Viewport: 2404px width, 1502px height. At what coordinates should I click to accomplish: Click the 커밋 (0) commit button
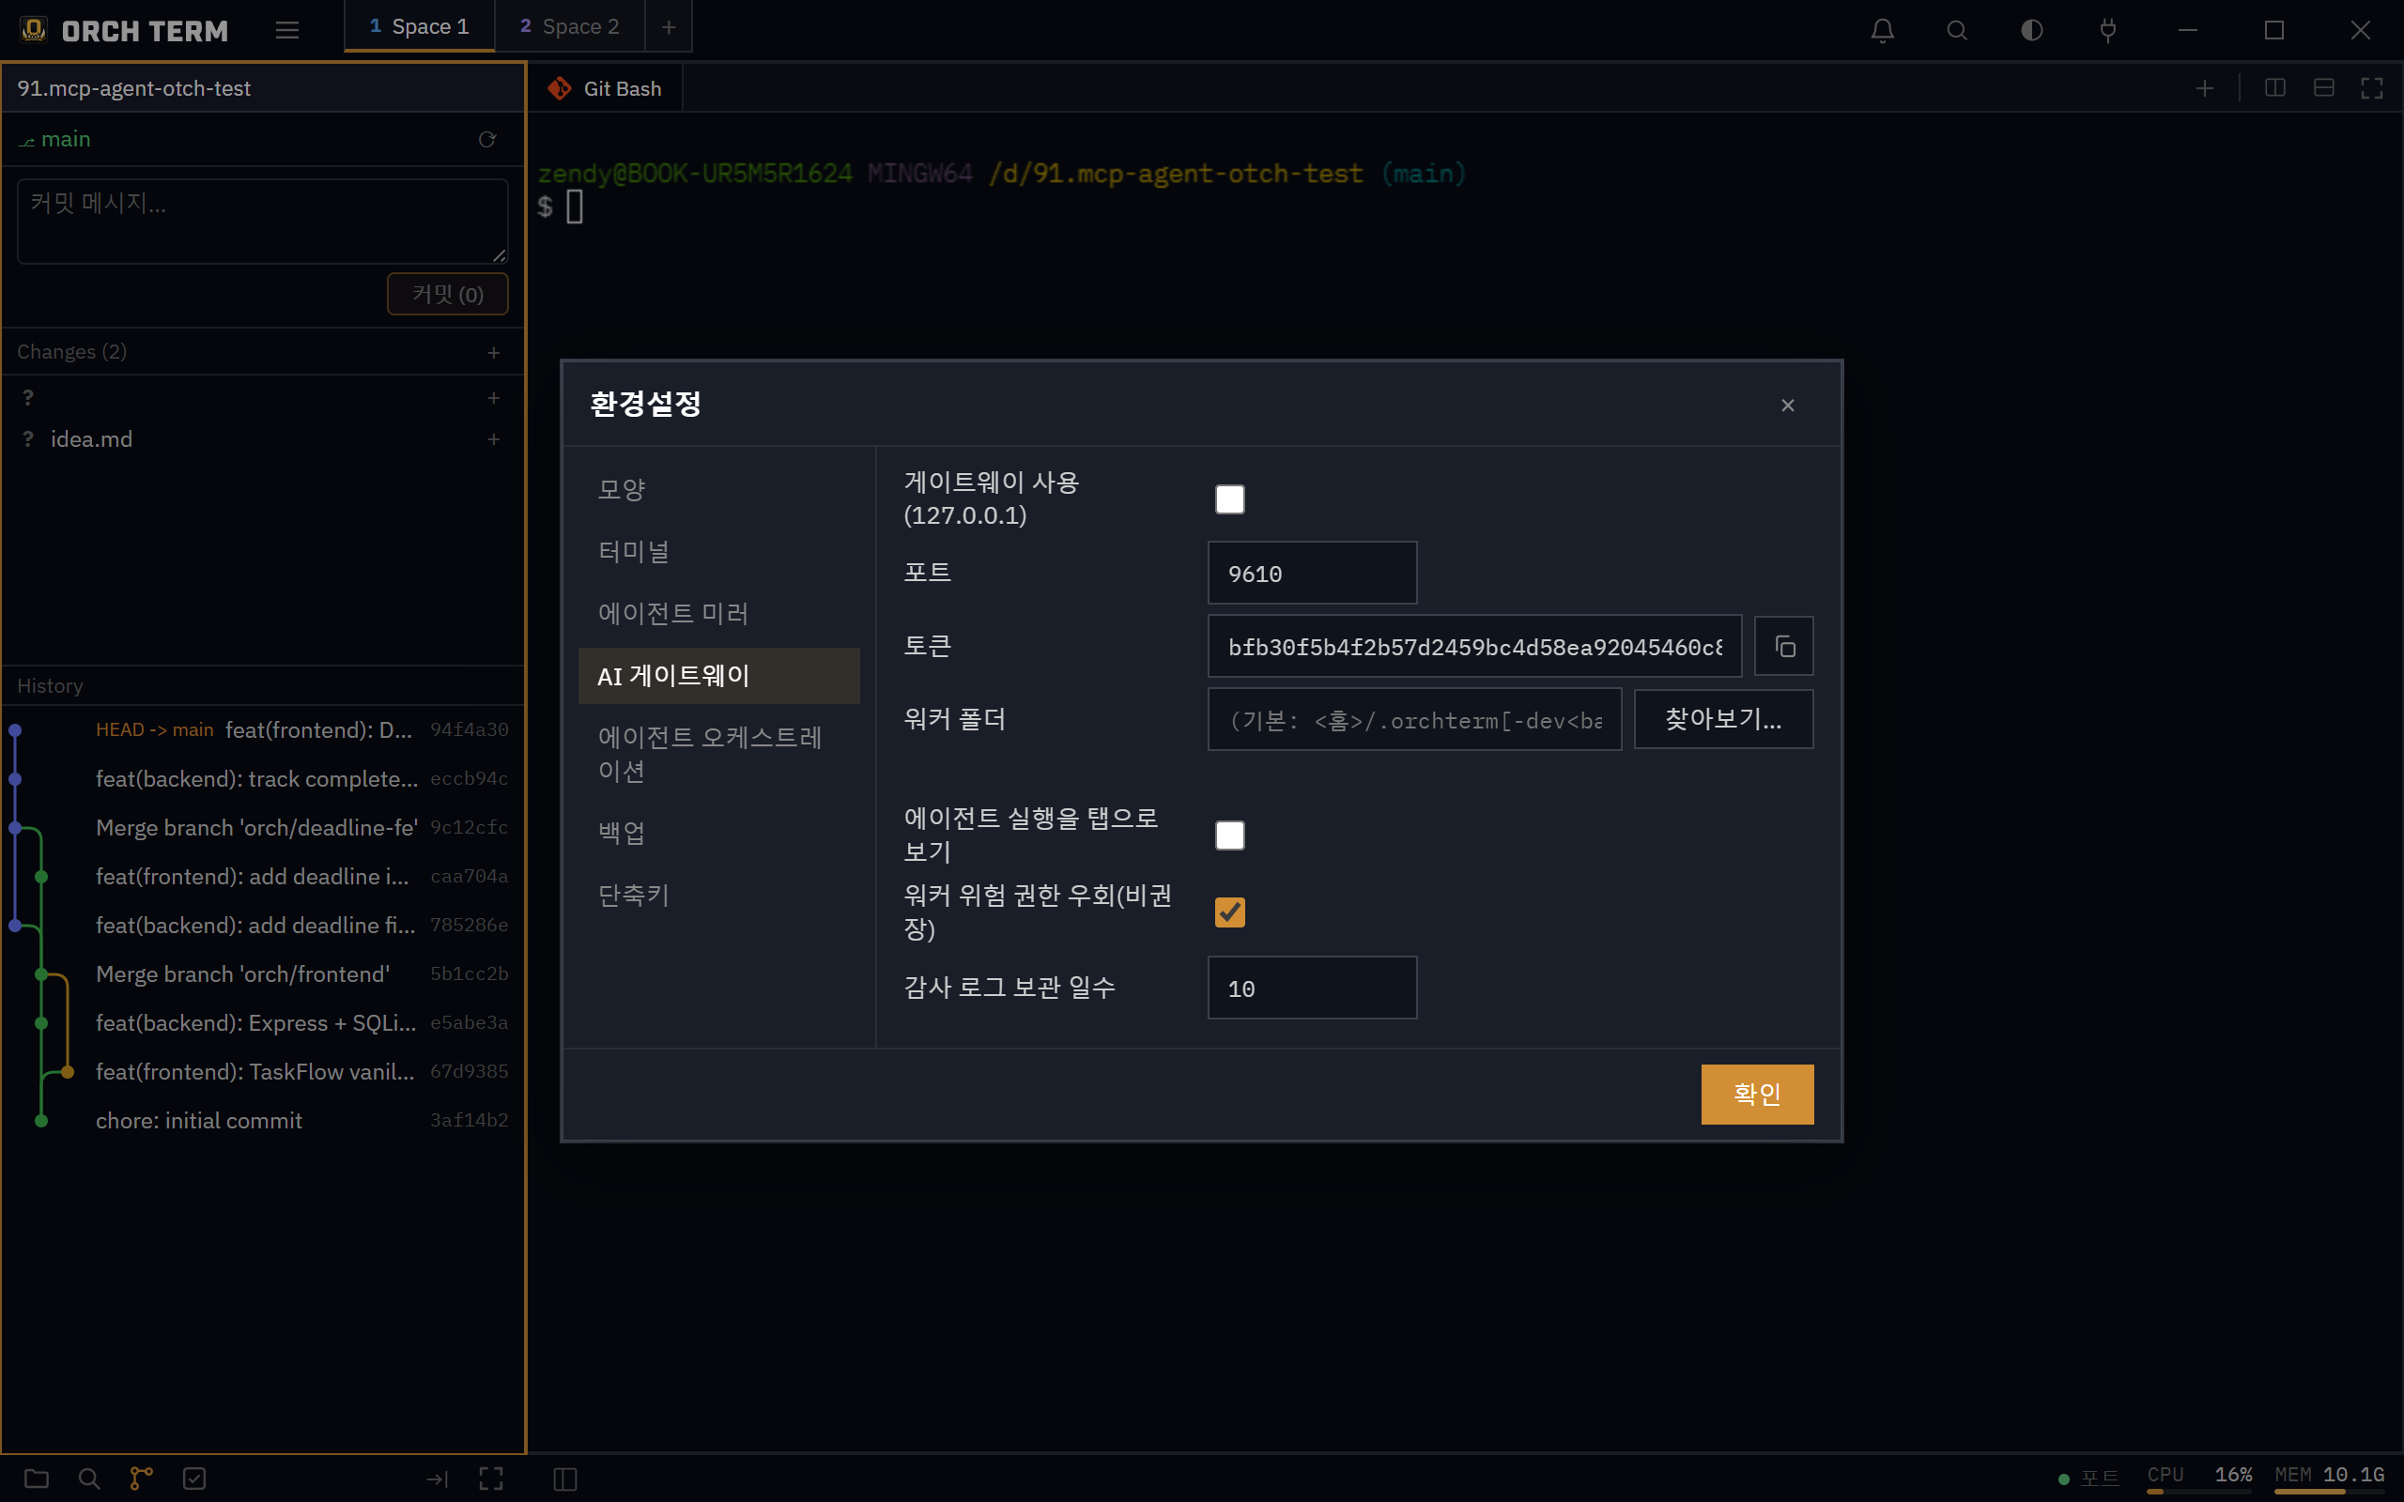point(447,294)
